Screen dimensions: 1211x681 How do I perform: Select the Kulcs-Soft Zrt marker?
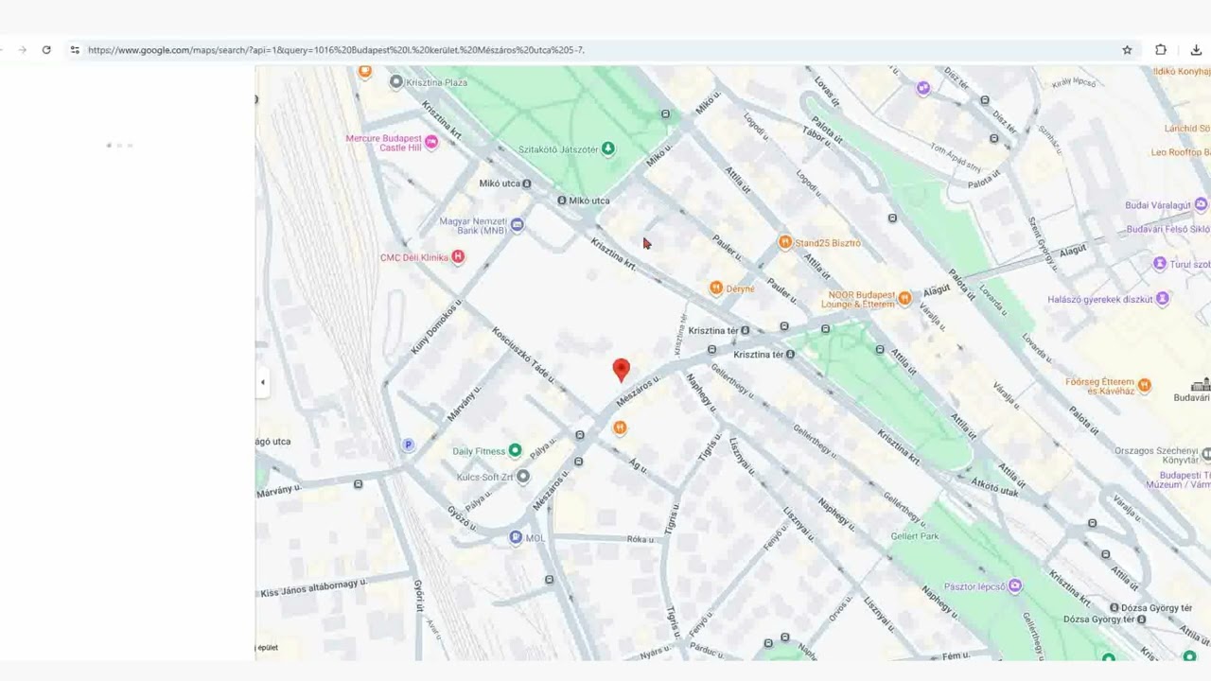[522, 477]
